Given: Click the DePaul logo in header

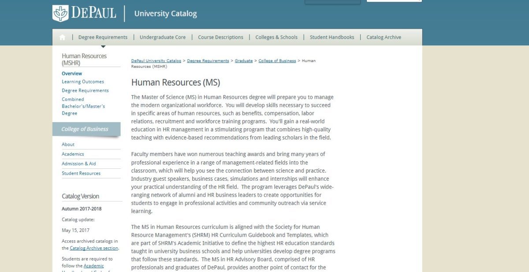Looking at the screenshot, I should [x=84, y=13].
